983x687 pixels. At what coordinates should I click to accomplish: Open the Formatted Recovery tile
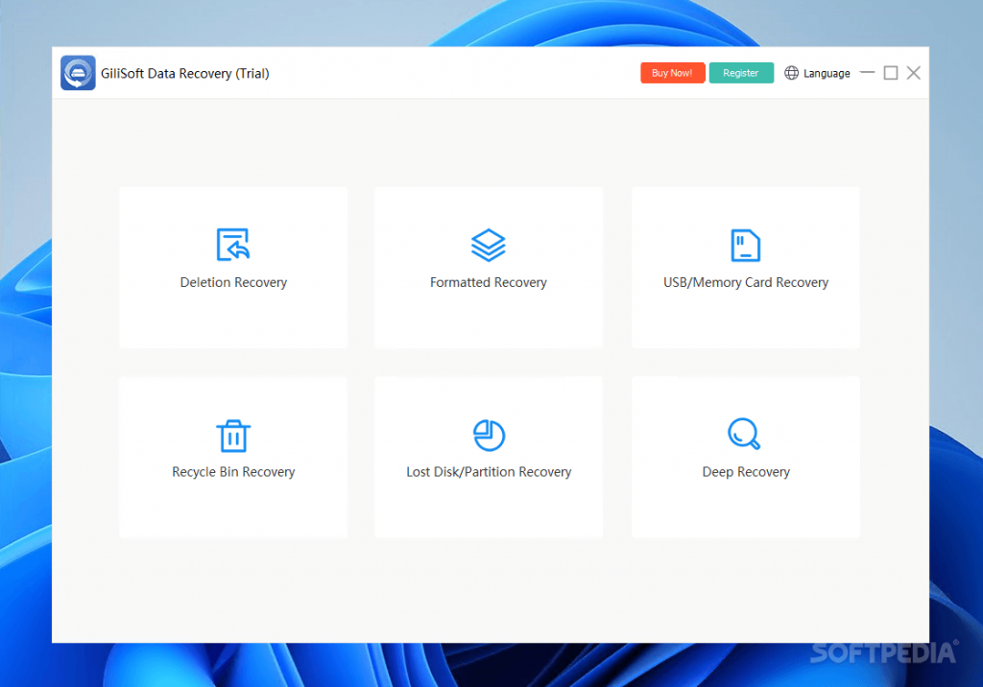(x=489, y=267)
